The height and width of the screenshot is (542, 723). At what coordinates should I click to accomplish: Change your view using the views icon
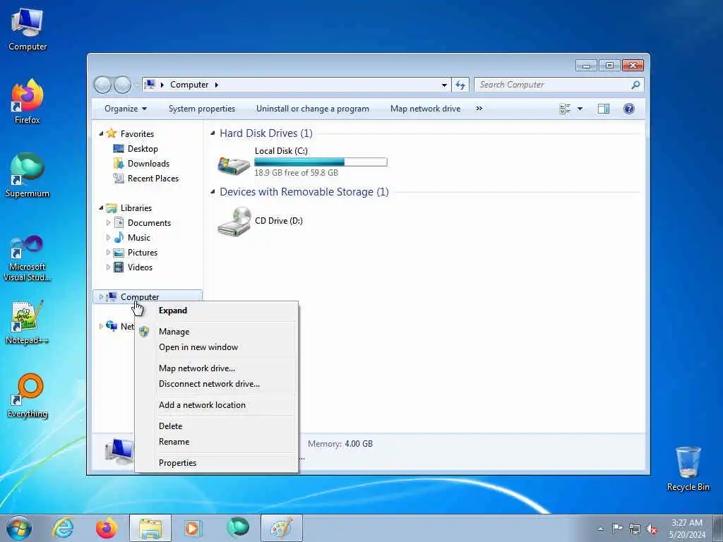[565, 109]
